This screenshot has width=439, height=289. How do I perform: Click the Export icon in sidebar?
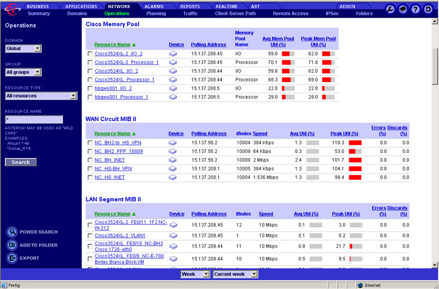tap(12, 258)
